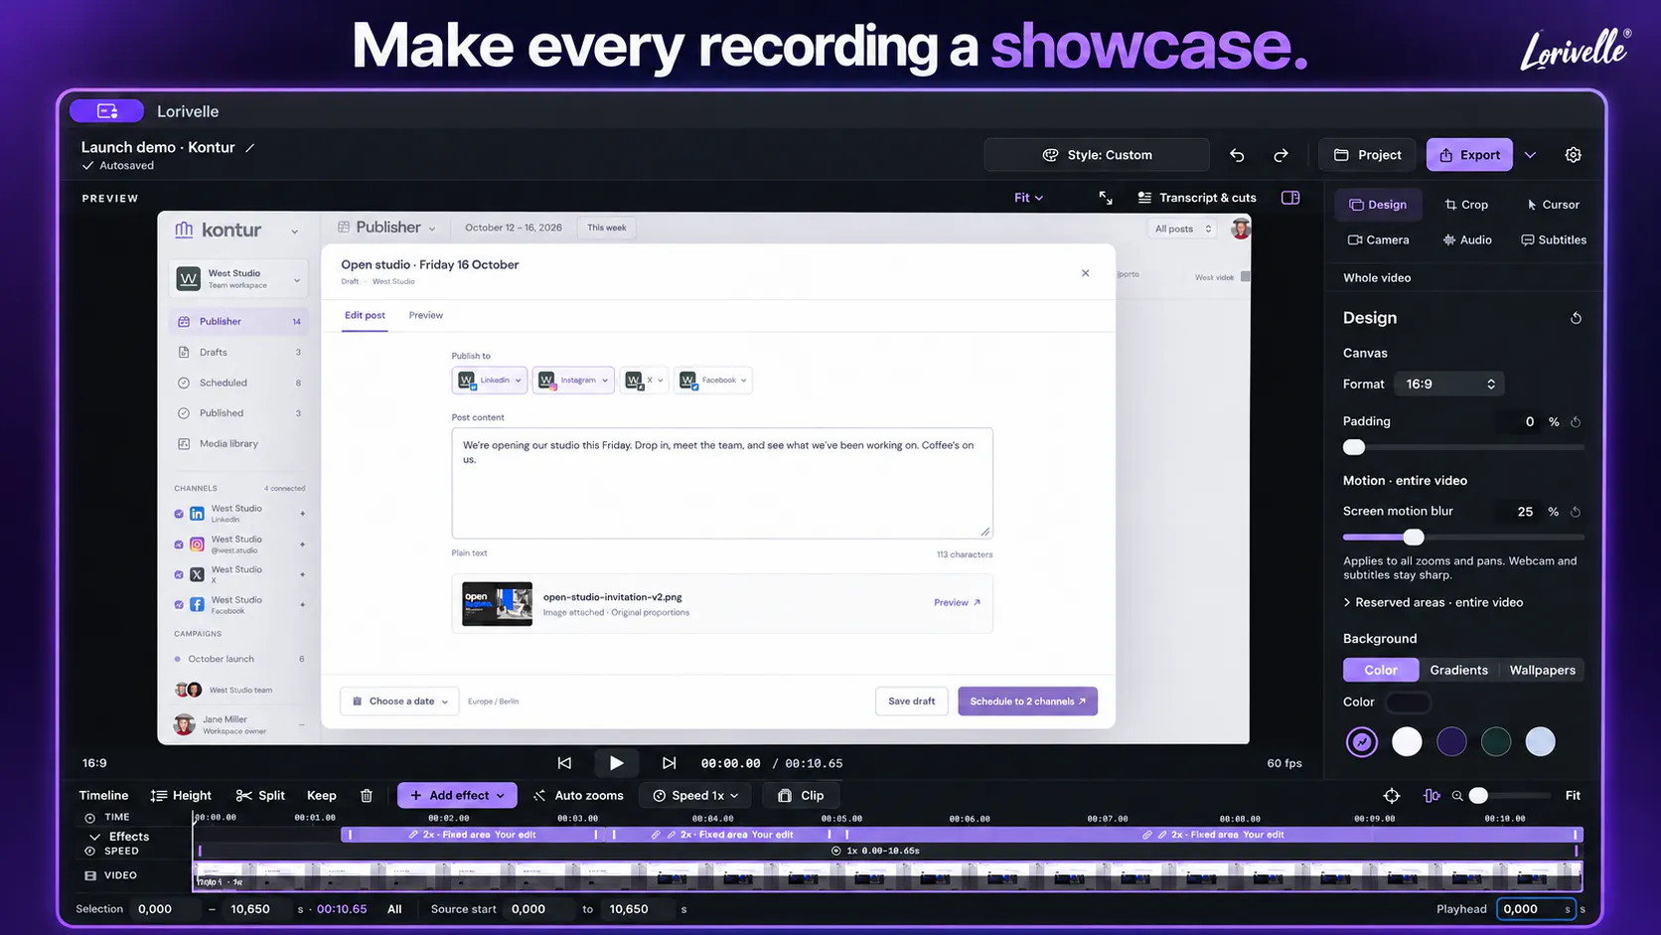The height and width of the screenshot is (935, 1661).
Task: Click the snapping icon beside timeline zoom
Action: click(x=1432, y=796)
